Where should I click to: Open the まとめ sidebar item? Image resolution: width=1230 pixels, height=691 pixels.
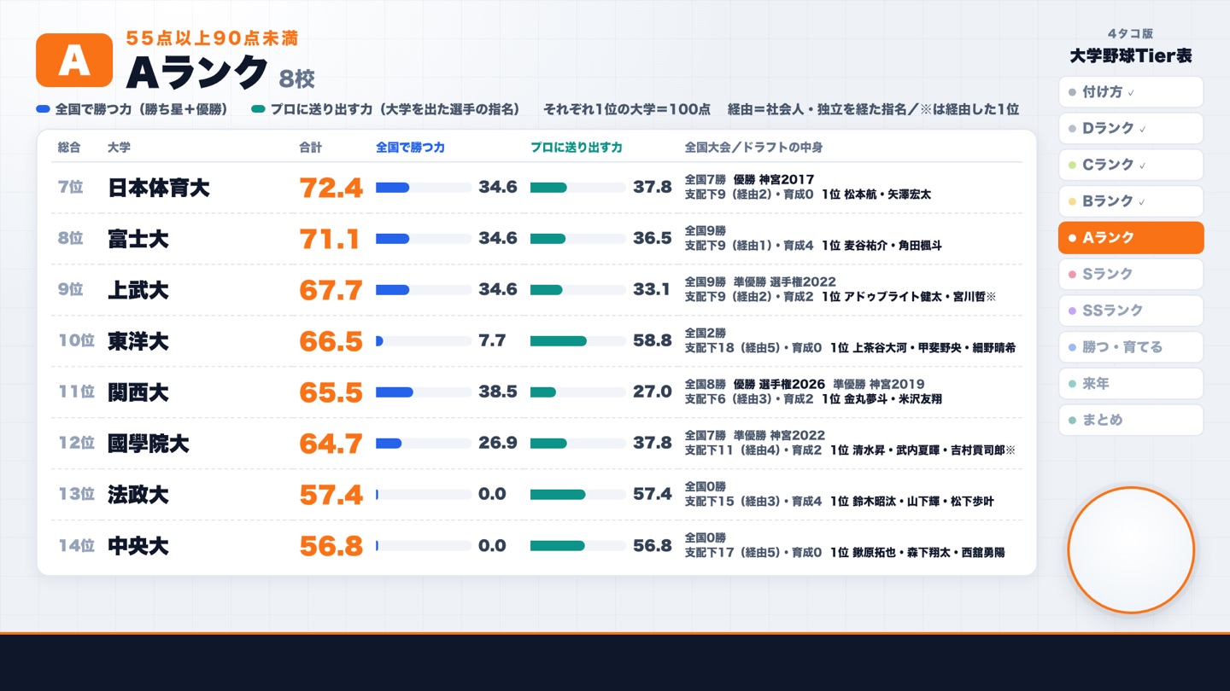1130,420
